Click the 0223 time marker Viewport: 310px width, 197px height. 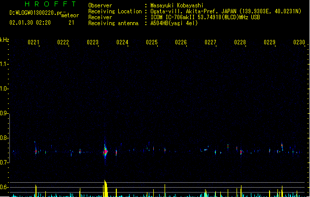click(x=93, y=42)
